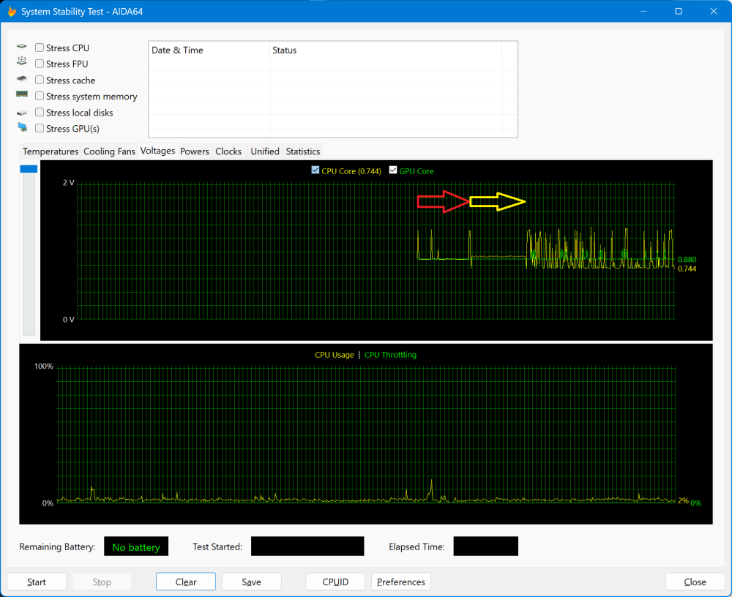
Task: Open the Clocks tab
Action: (228, 151)
